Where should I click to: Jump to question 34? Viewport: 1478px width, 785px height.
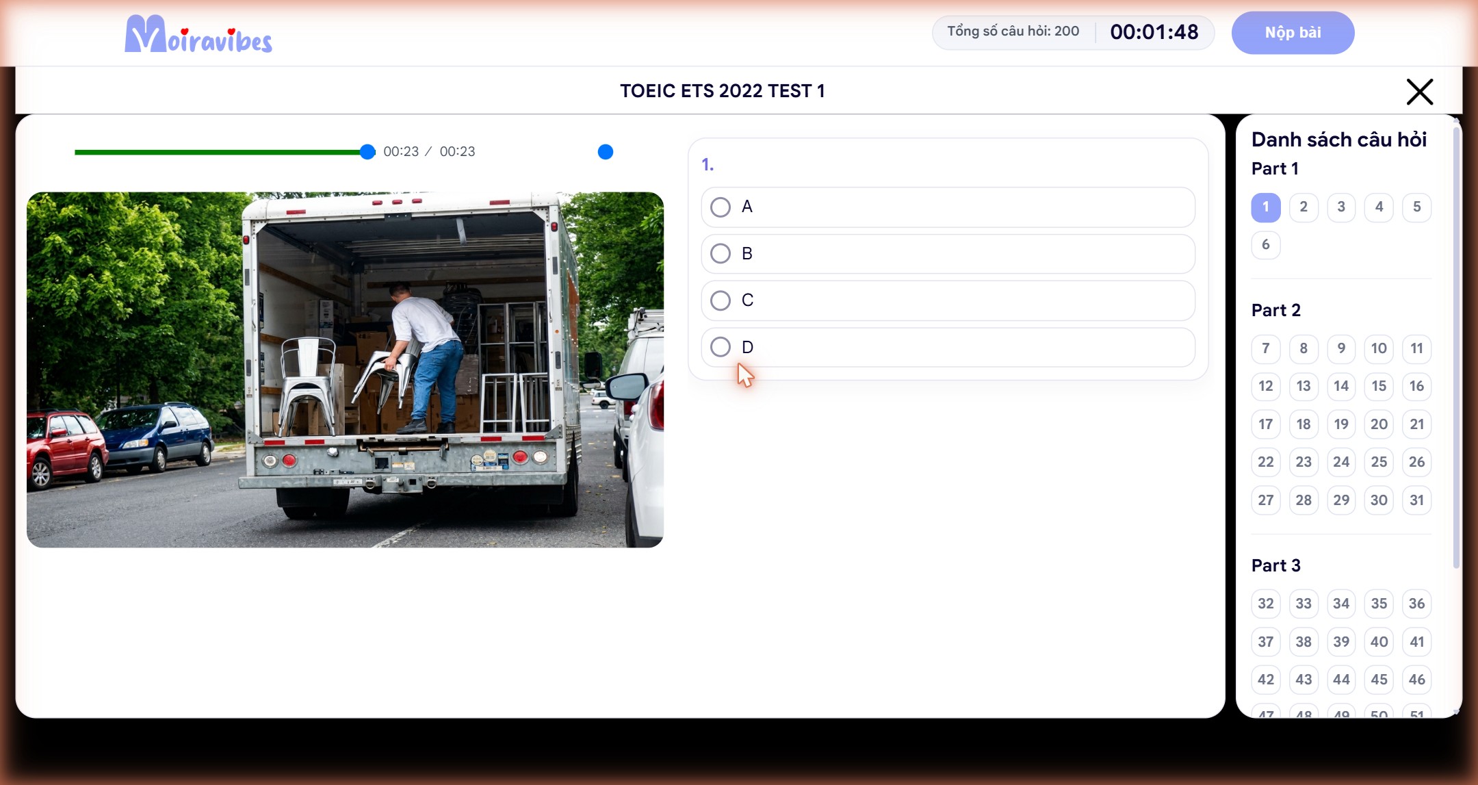point(1341,604)
